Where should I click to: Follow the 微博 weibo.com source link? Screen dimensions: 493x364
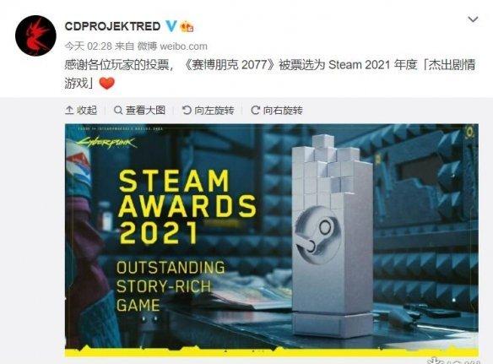click(172, 46)
